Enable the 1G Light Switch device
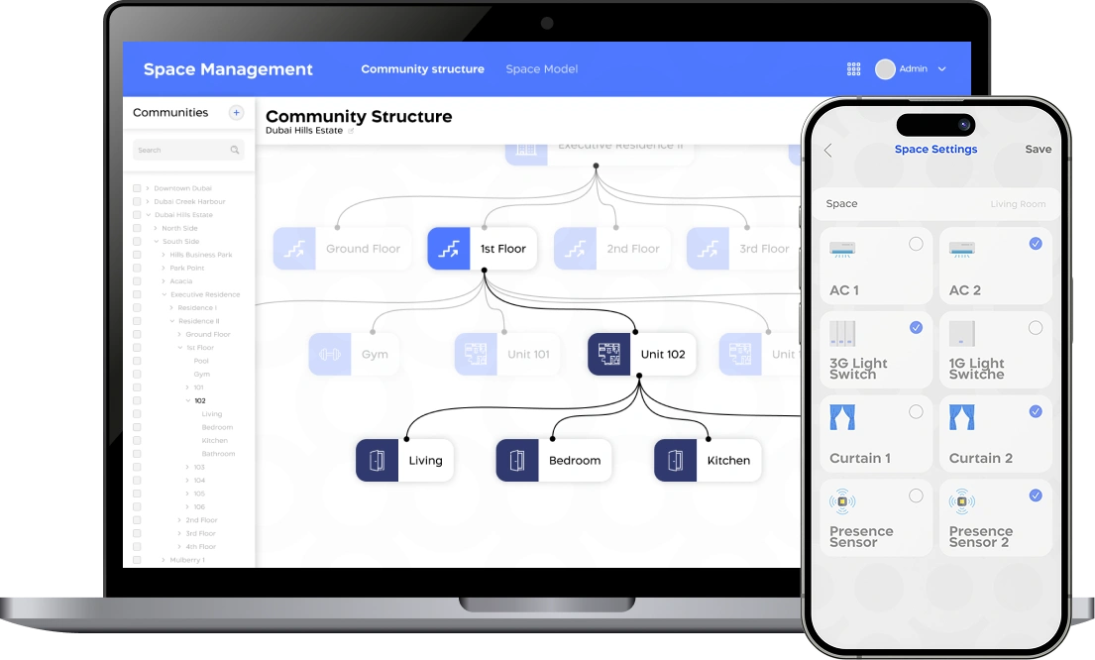Image resolution: width=1095 pixels, height=660 pixels. click(1036, 326)
